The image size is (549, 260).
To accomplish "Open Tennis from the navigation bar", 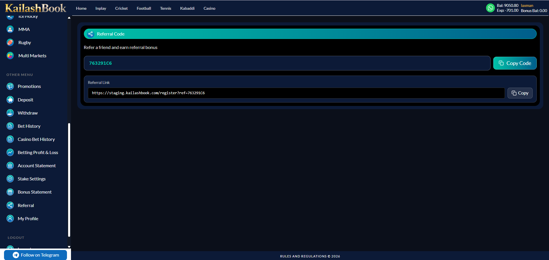I will point(165,8).
